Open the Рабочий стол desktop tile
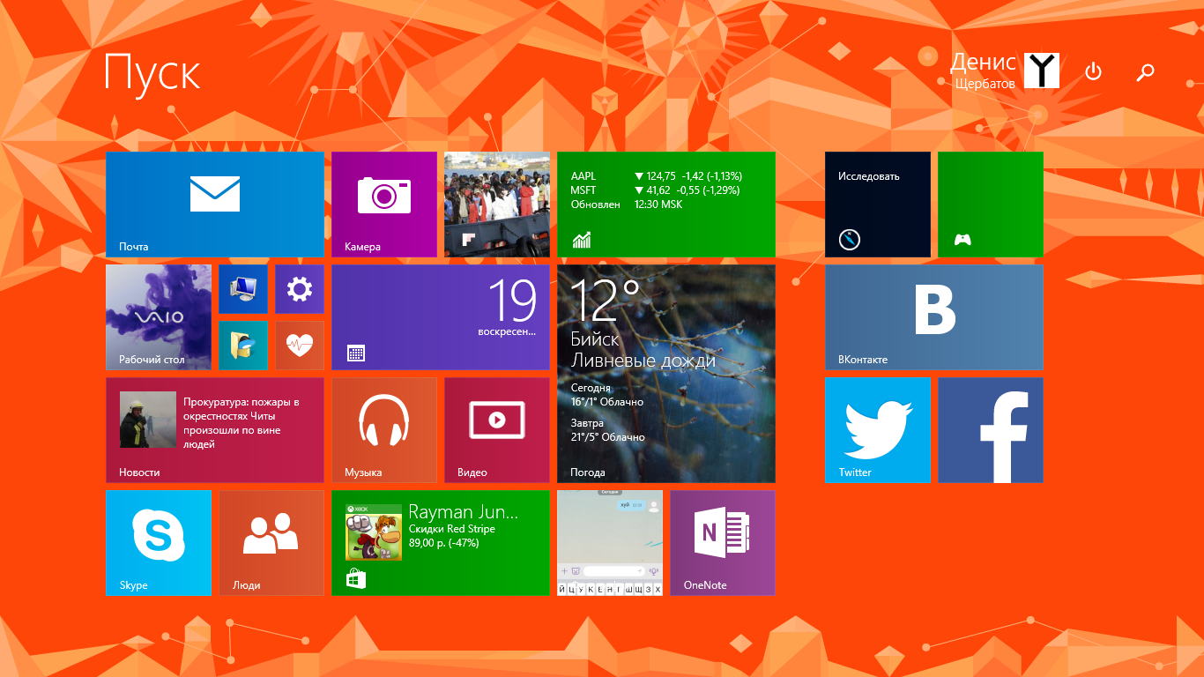1204x677 pixels. (159, 317)
